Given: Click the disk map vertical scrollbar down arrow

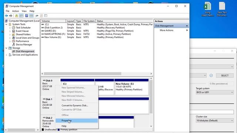Looking at the screenshot, I should click(x=151, y=126).
